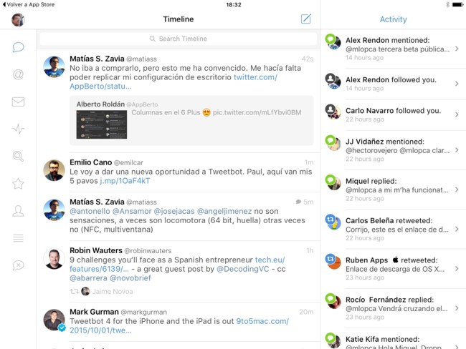The image size is (466, 349).
Task: Tap the Bluetooth status icon
Action: 447,4
